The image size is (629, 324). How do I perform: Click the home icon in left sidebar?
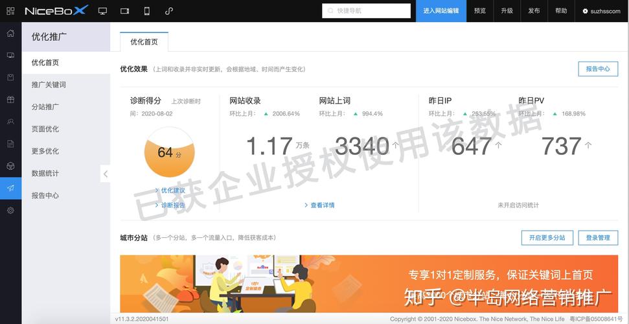tap(10, 34)
